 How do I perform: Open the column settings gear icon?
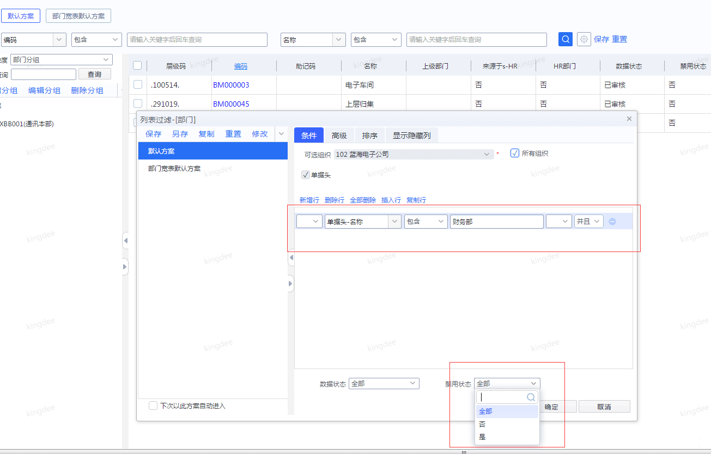click(x=583, y=39)
